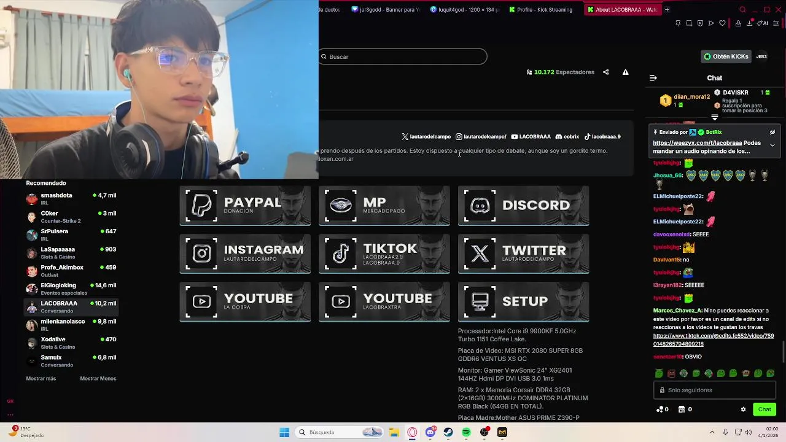Click the Obtén KICKs button

click(x=726, y=56)
